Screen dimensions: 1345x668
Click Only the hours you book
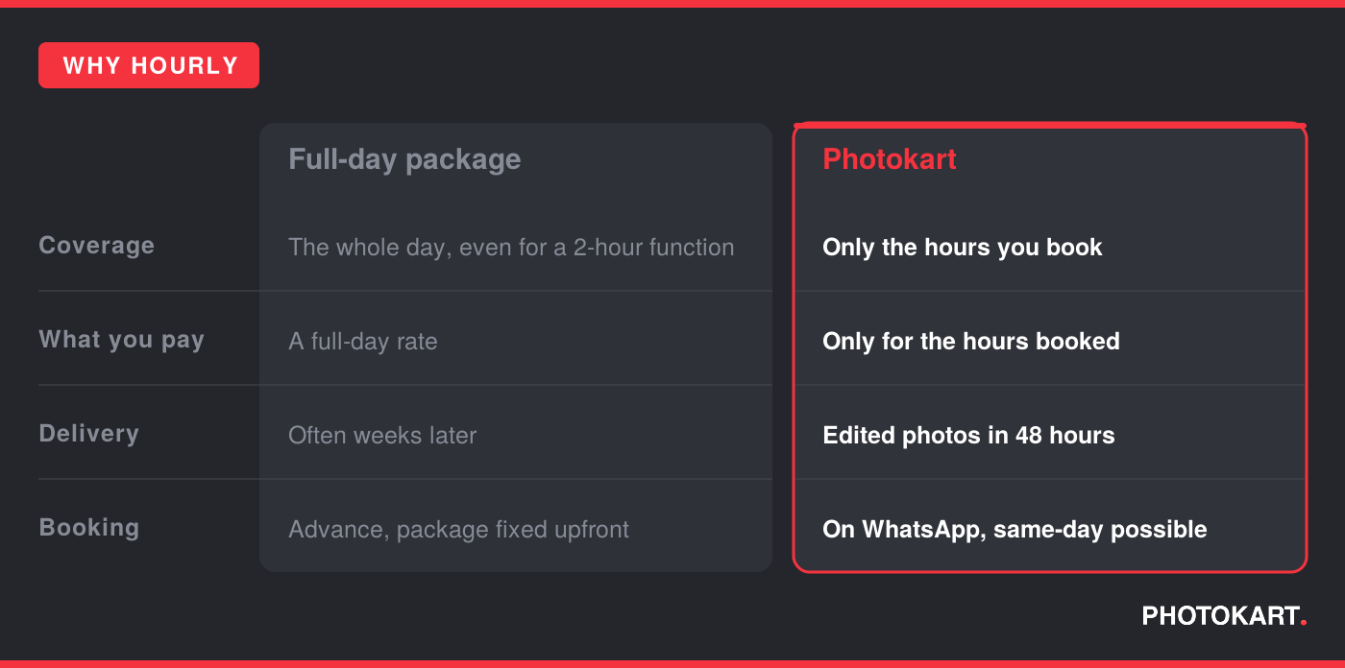pos(963,248)
